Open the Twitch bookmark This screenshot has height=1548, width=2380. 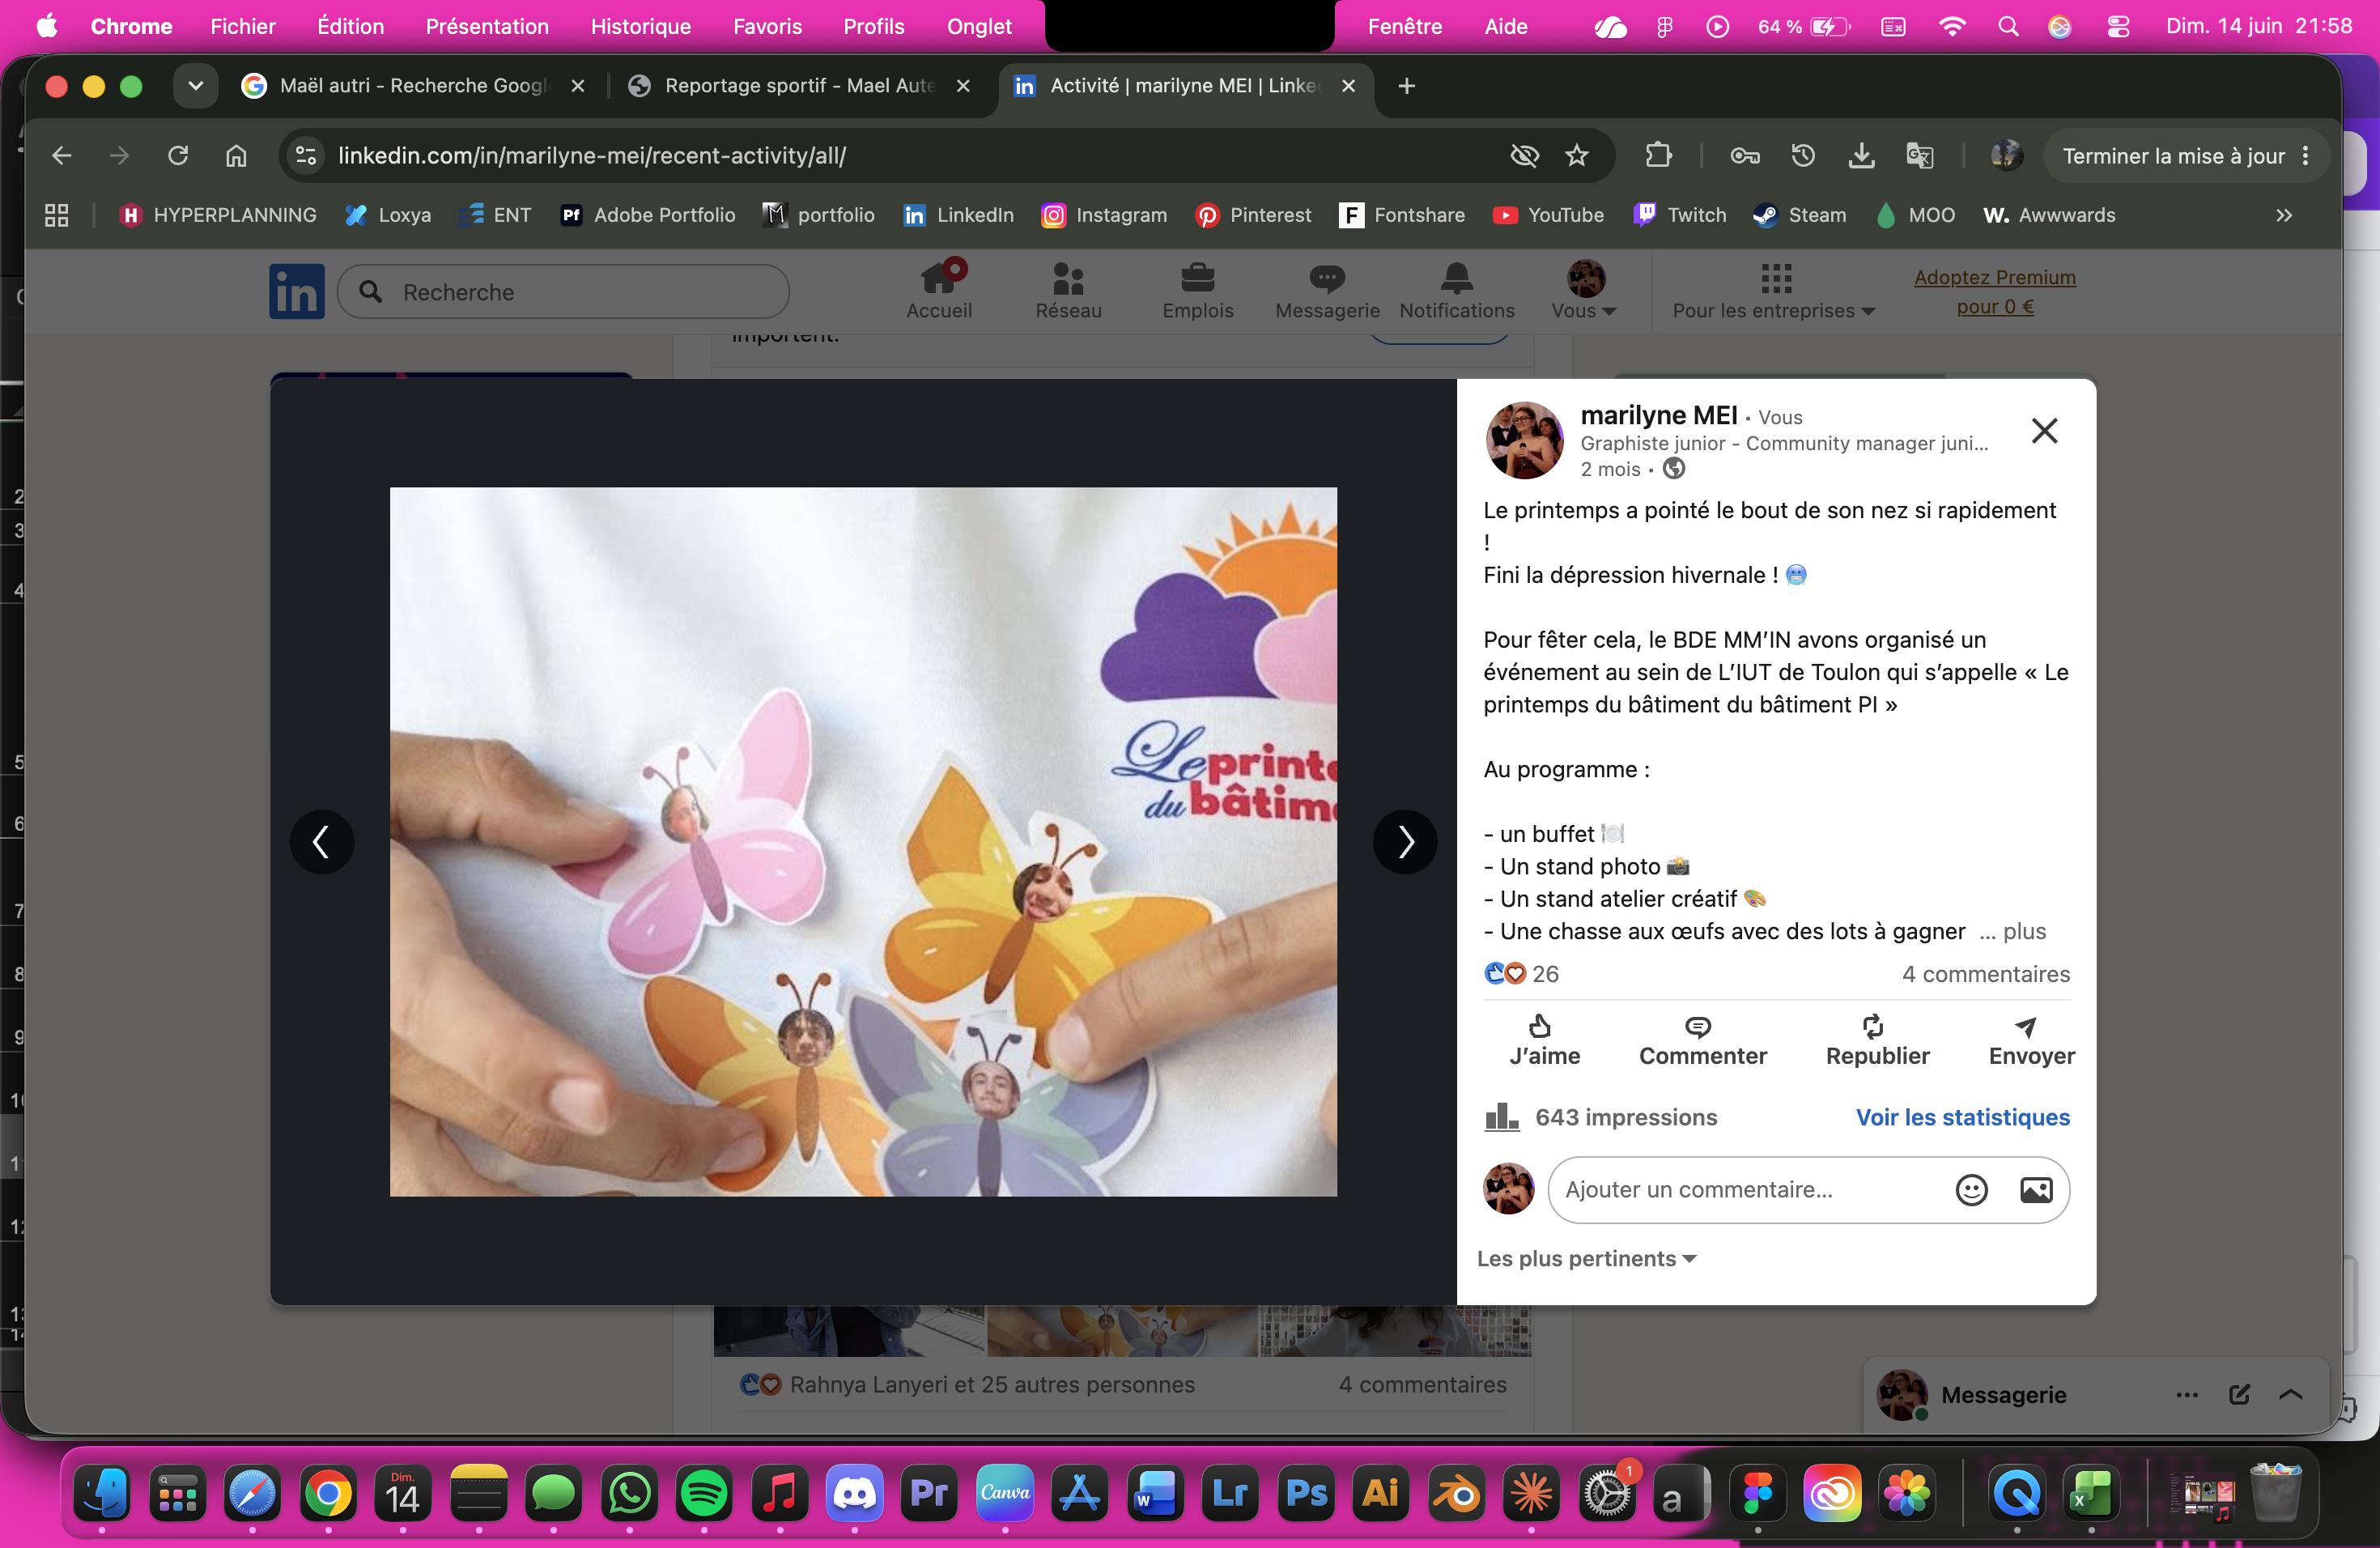tap(1679, 215)
